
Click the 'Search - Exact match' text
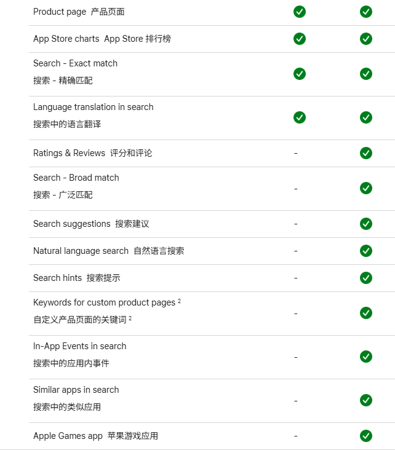point(75,63)
